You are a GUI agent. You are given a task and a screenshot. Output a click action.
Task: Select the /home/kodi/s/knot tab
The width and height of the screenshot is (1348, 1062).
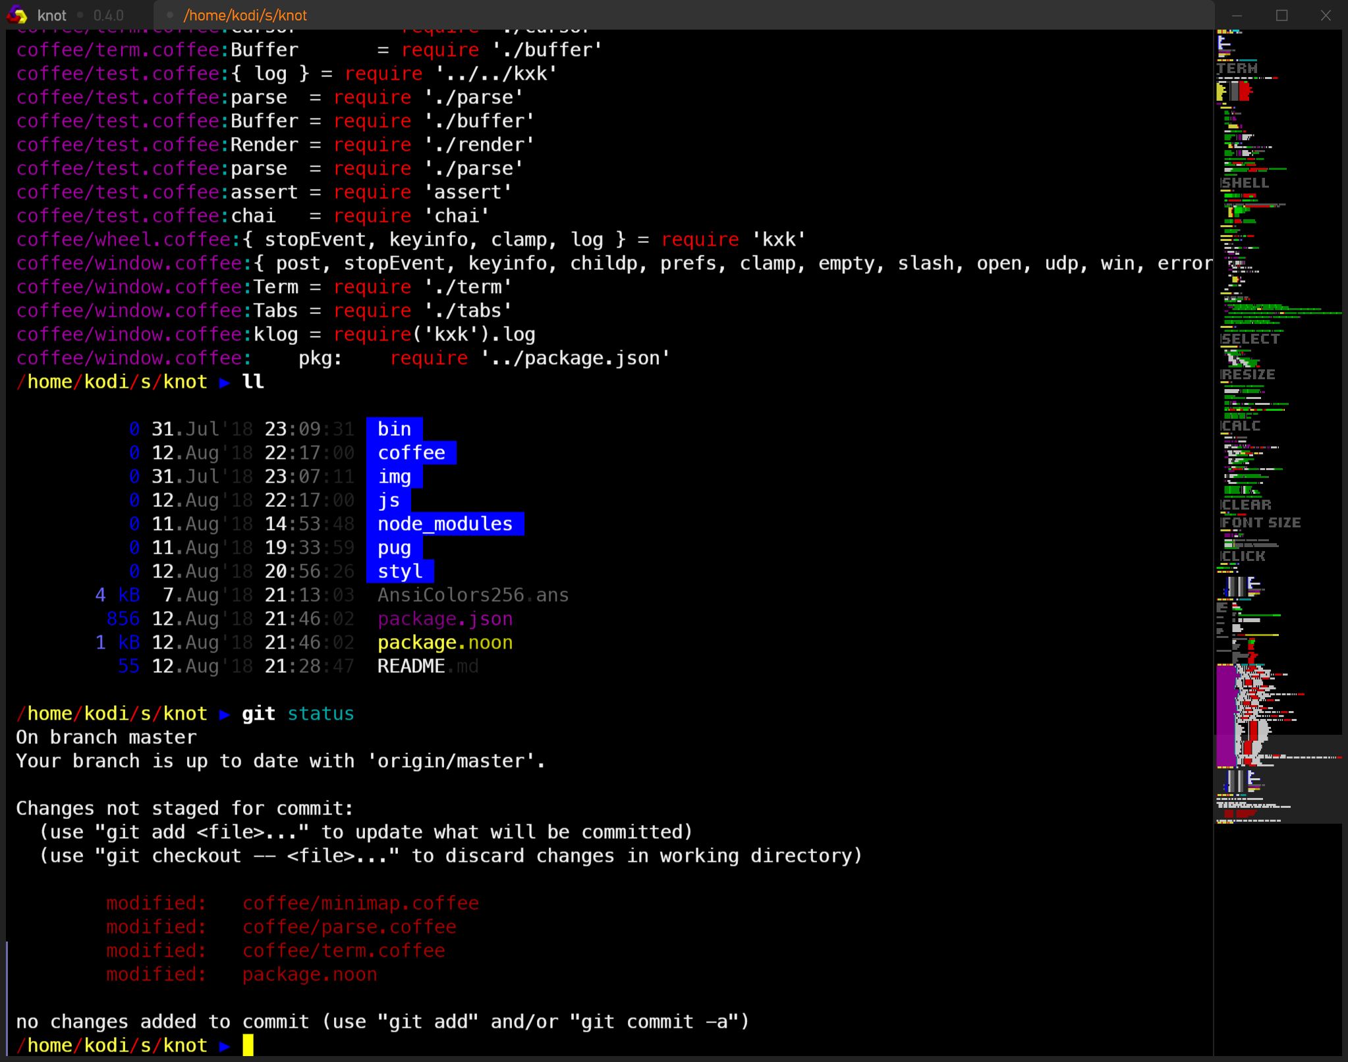pos(244,15)
